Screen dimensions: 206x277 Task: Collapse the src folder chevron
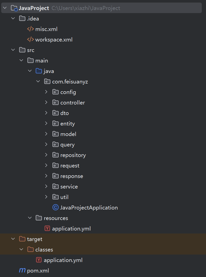[13, 50]
